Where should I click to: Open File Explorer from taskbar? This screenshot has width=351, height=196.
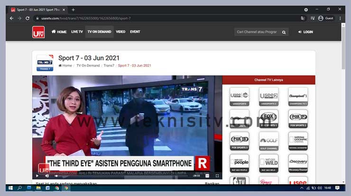click(38, 188)
